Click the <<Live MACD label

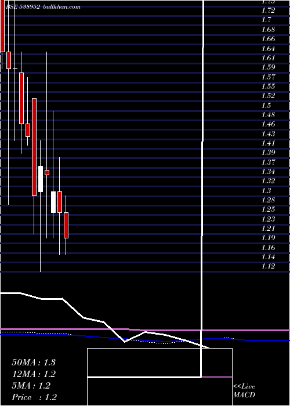click(x=244, y=391)
